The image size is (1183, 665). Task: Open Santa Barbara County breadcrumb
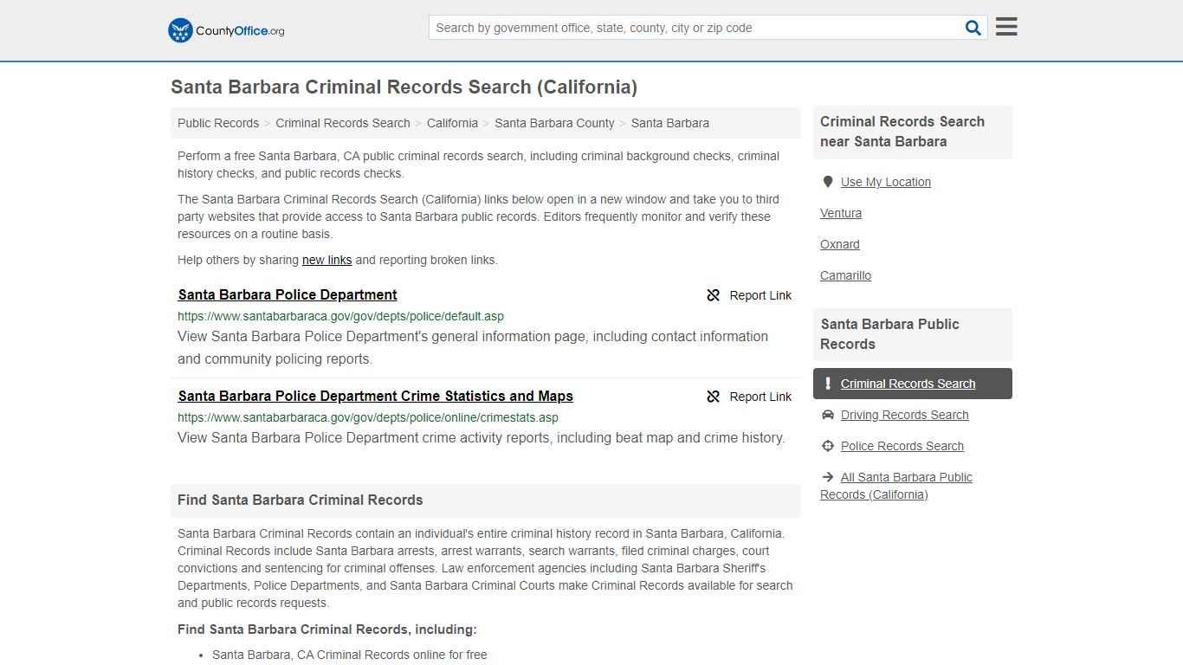coord(554,123)
